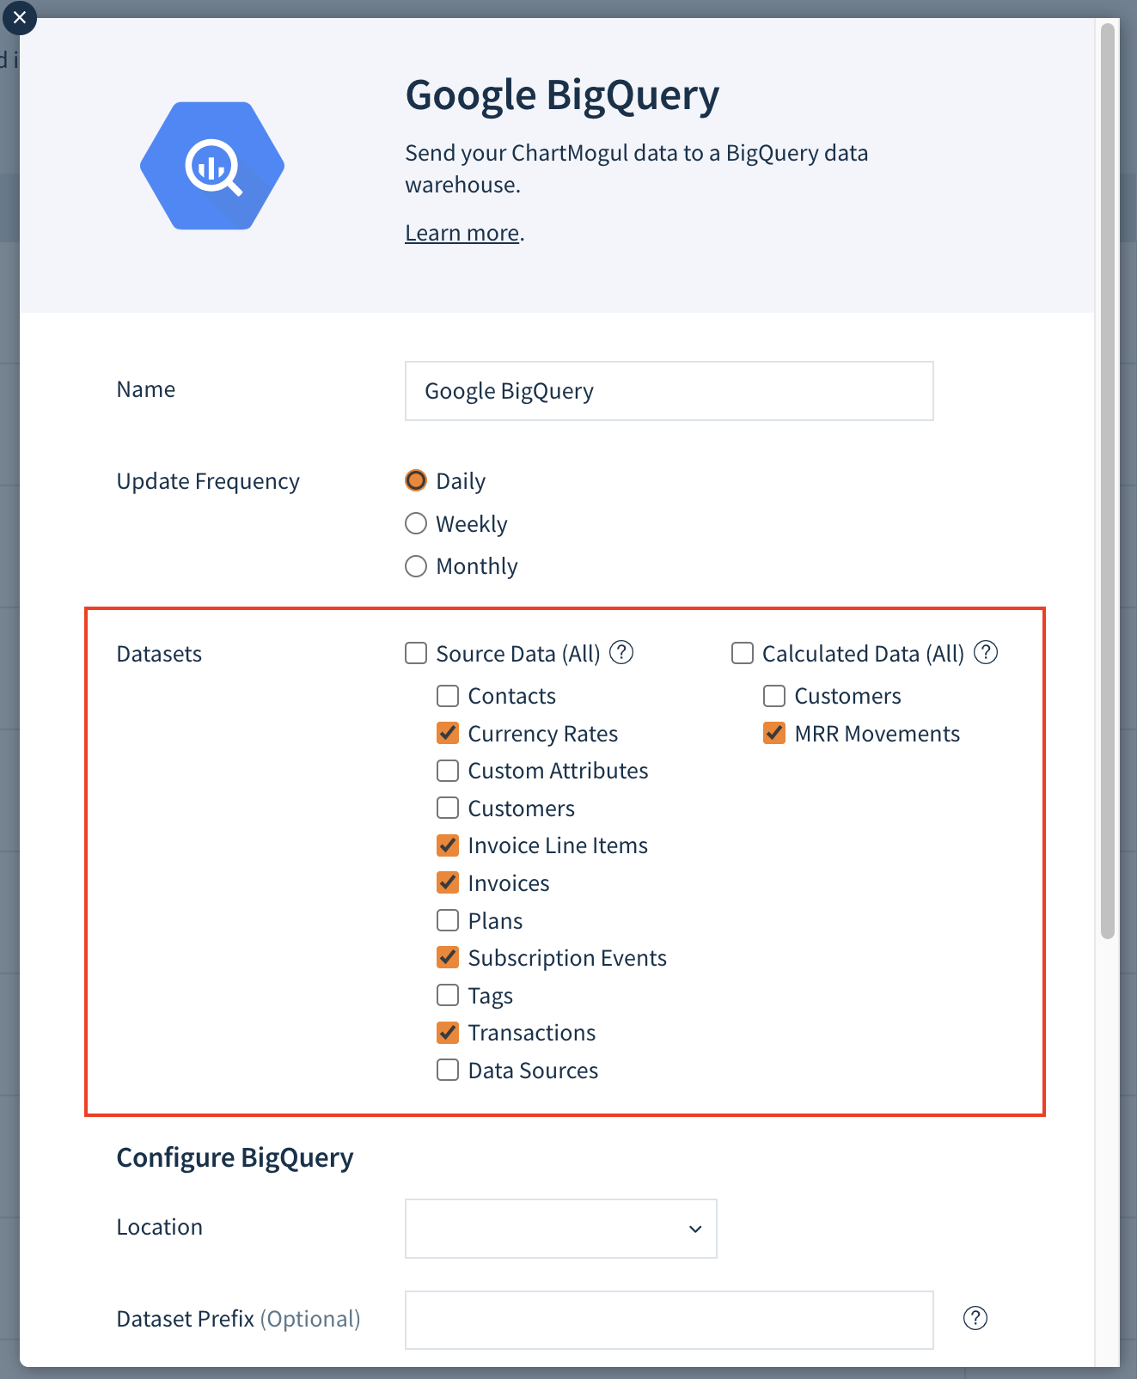The width and height of the screenshot is (1137, 1379).
Task: Open the Learn more link
Action: (x=462, y=233)
